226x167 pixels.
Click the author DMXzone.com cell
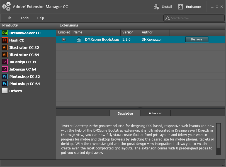point(152,40)
